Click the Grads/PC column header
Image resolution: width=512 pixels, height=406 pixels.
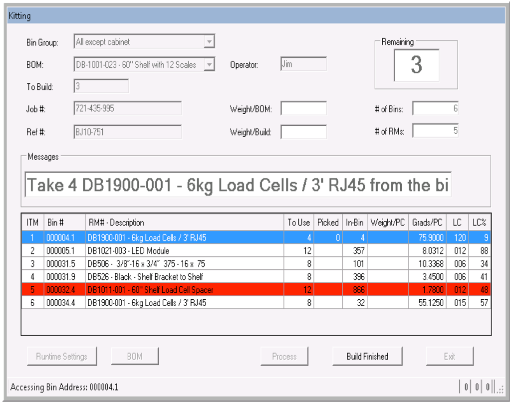point(427,222)
